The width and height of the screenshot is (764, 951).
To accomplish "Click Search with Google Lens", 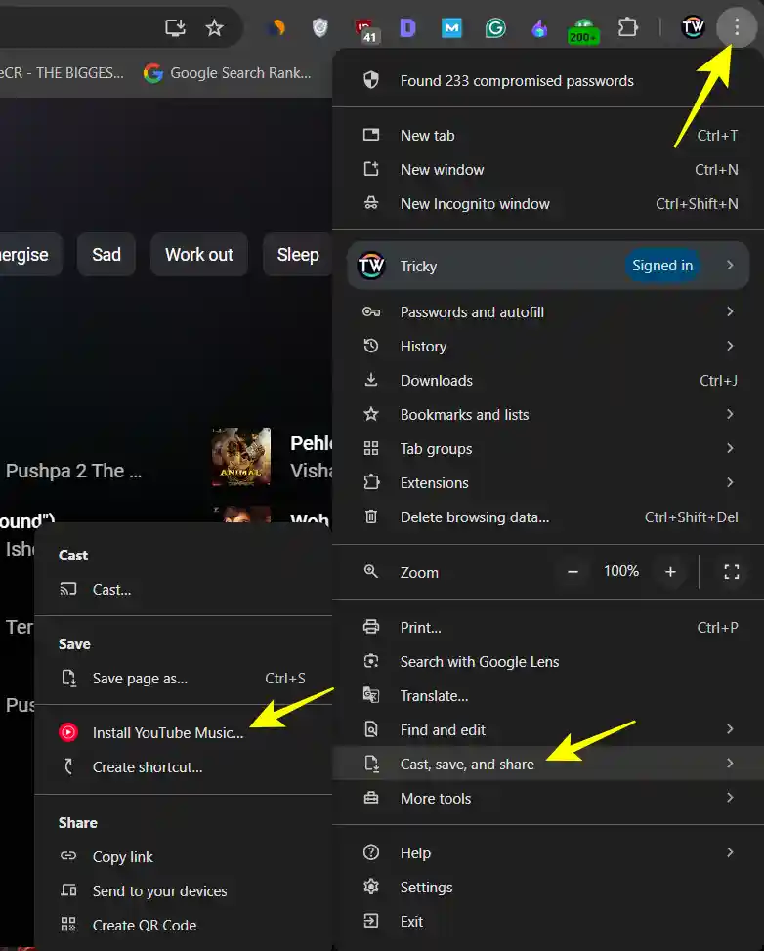I will tap(548, 661).
